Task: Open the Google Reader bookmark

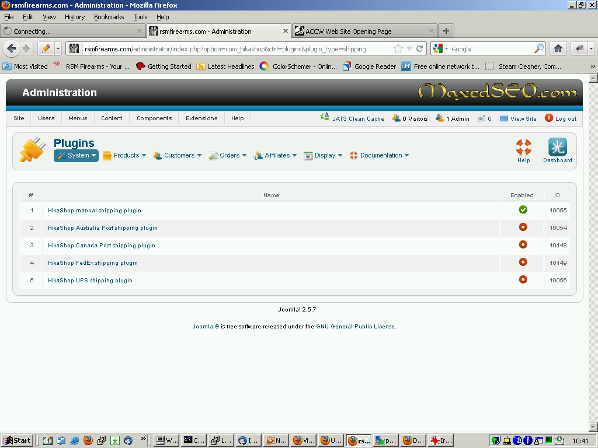Action: coord(369,66)
